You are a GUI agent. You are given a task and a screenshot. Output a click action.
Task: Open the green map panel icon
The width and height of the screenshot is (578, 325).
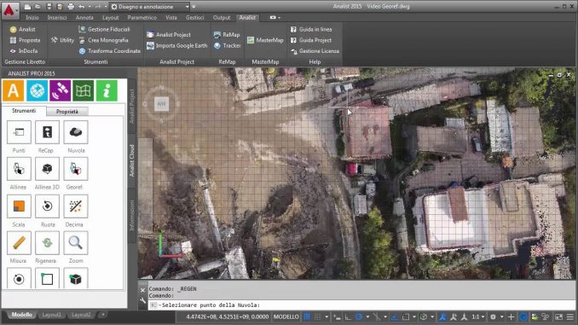pyautogui.click(x=84, y=90)
